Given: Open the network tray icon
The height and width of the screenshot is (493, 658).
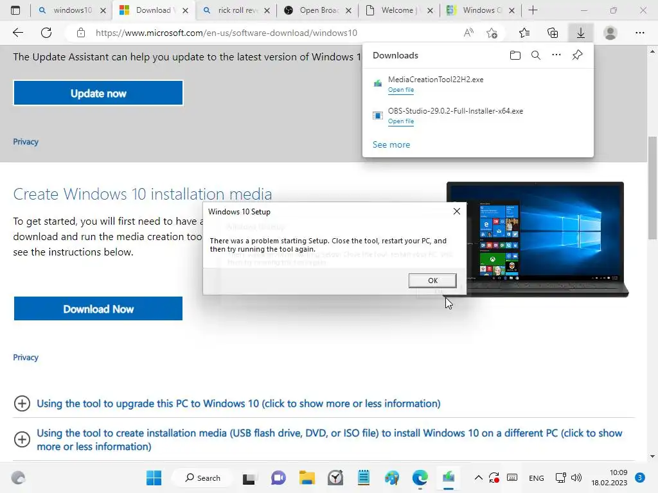Looking at the screenshot, I should pyautogui.click(x=560, y=478).
